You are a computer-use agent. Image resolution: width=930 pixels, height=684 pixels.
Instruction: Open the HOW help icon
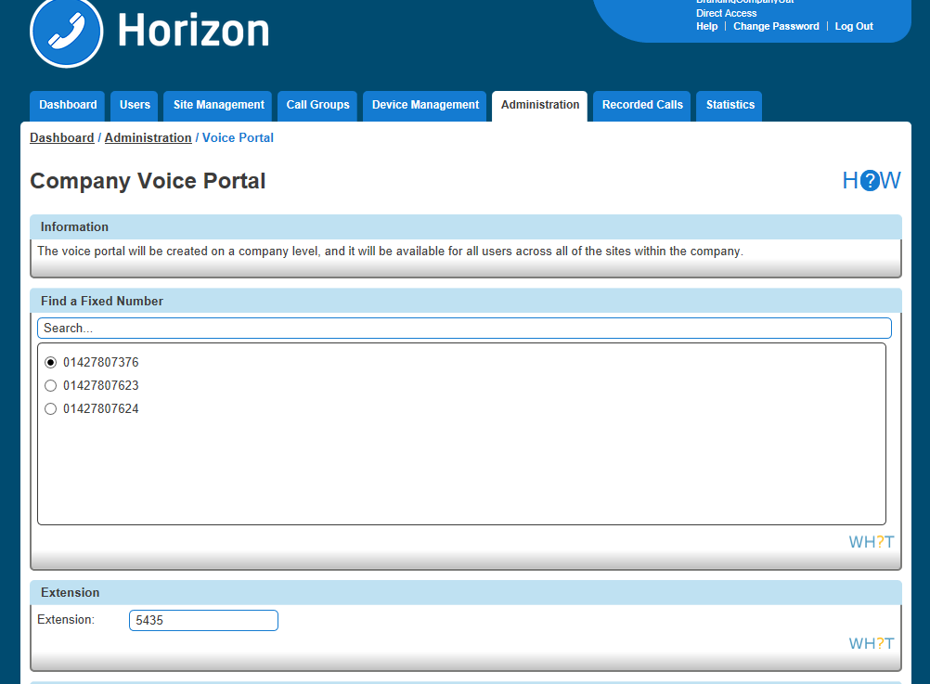click(872, 180)
